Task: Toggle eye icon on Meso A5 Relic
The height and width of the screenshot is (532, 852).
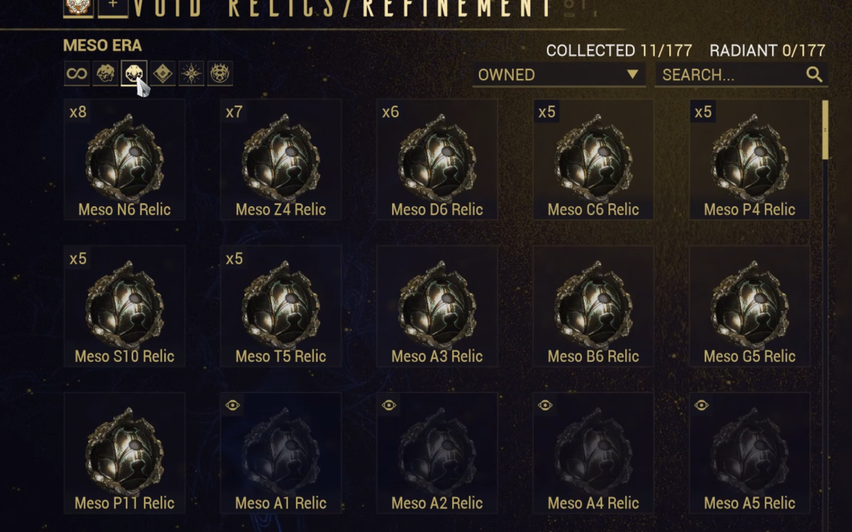Action: [x=702, y=405]
